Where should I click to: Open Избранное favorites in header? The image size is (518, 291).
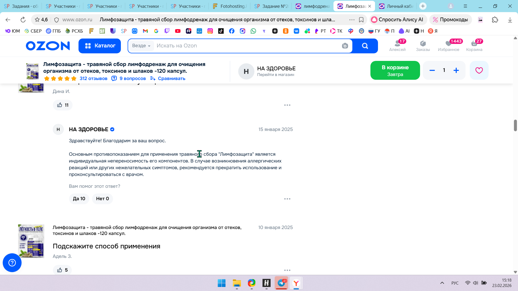(448, 45)
